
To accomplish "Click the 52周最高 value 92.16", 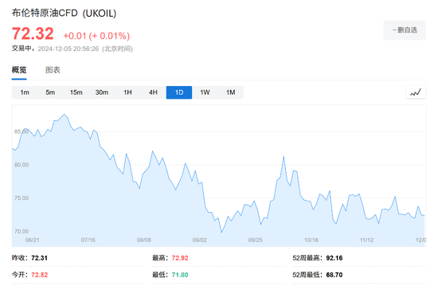I will pos(334,258).
